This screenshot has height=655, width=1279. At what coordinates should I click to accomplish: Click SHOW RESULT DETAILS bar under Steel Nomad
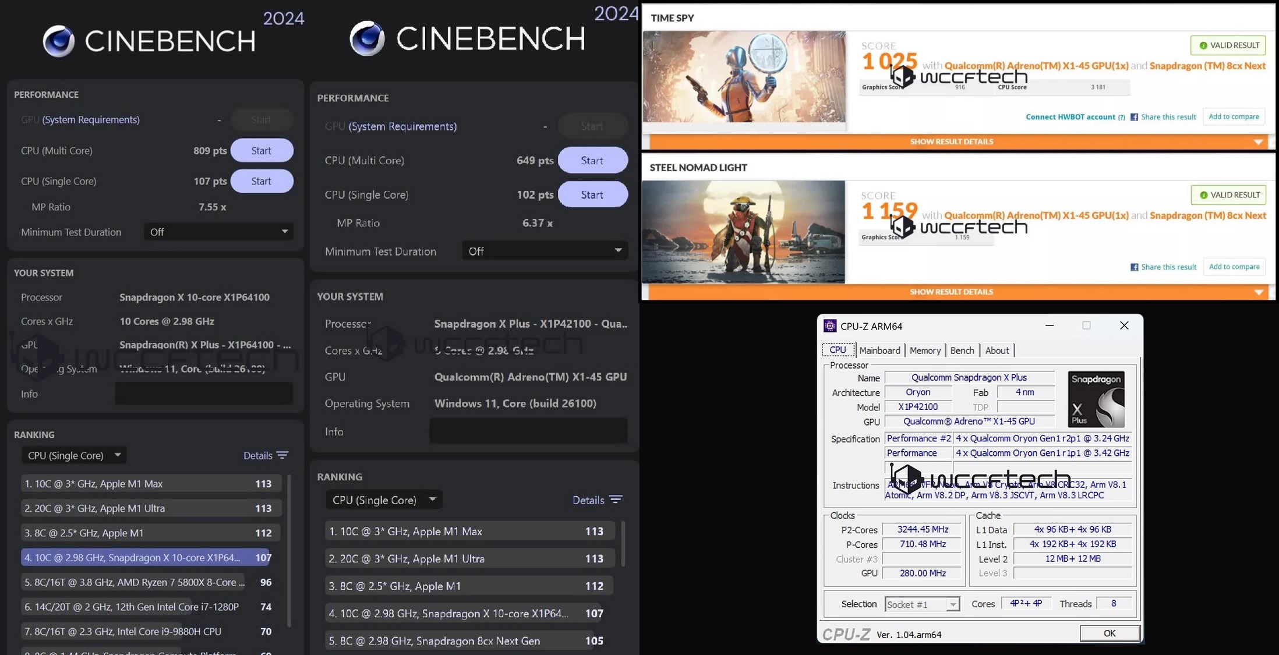959,292
